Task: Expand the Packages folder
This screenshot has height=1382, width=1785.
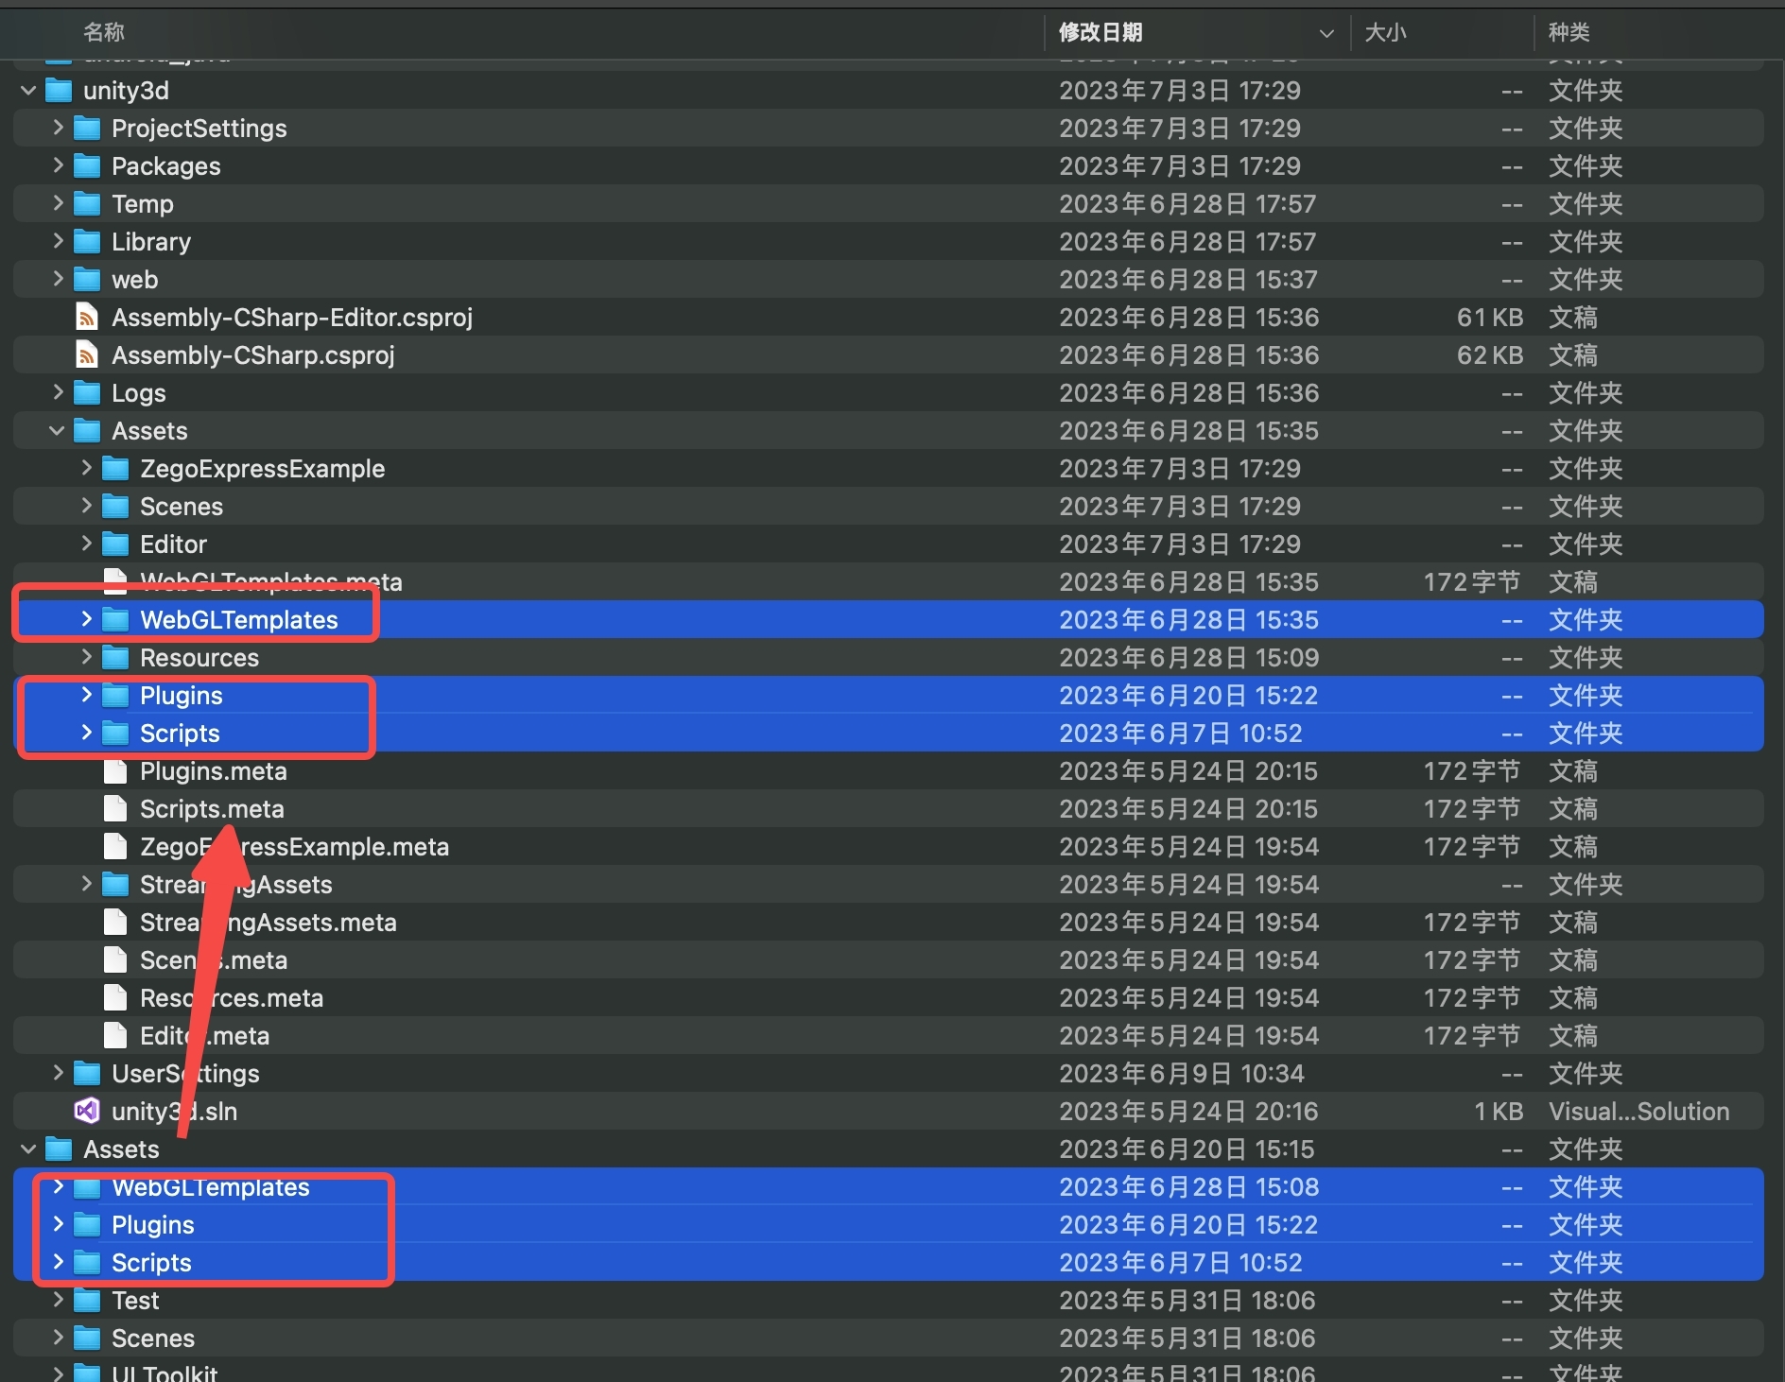Action: pyautogui.click(x=58, y=165)
